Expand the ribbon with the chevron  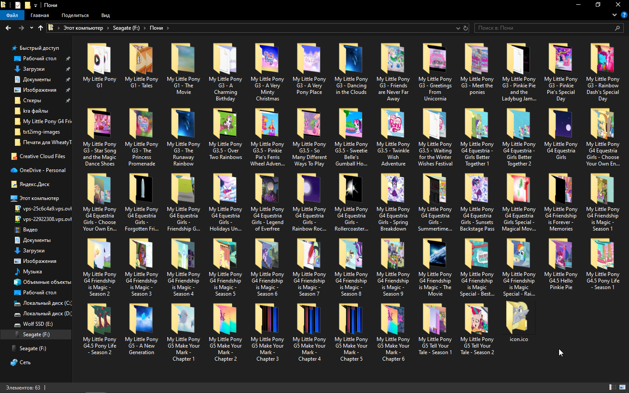coord(615,15)
